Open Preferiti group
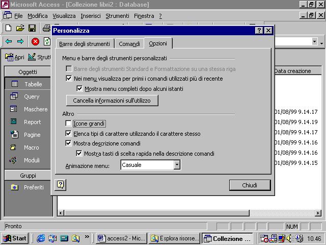This screenshot has width=326, height=245. coord(28,187)
